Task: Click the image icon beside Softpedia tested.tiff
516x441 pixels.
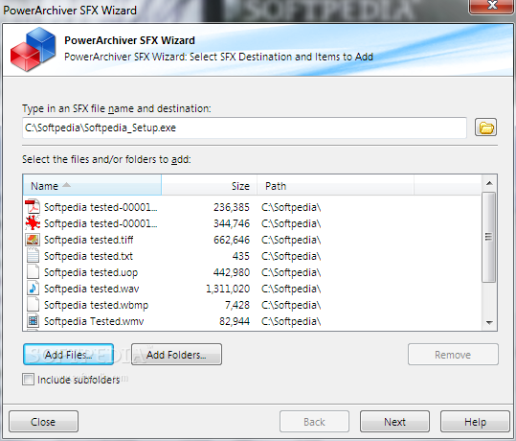Action: 33,240
